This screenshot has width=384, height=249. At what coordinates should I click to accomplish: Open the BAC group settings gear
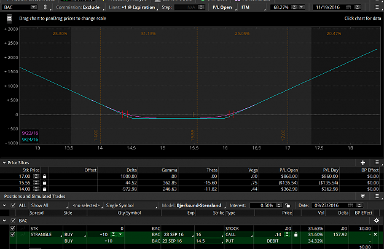[377, 221]
